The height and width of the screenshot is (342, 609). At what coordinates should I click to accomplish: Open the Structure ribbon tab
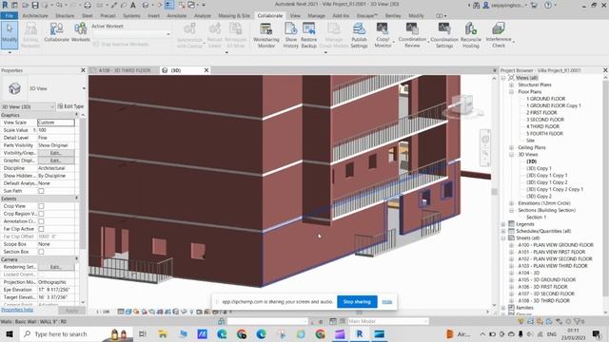[x=65, y=16]
